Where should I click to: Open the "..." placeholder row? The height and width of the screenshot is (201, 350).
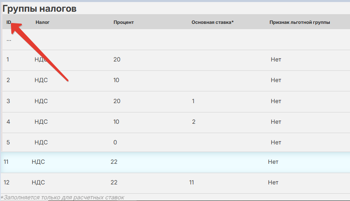pos(9,40)
